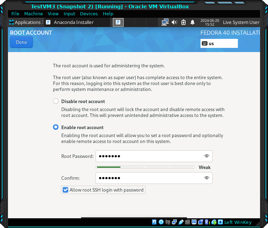Click the keyboard icon beside us layout
Screen dimensions: 268x228
(205, 43)
